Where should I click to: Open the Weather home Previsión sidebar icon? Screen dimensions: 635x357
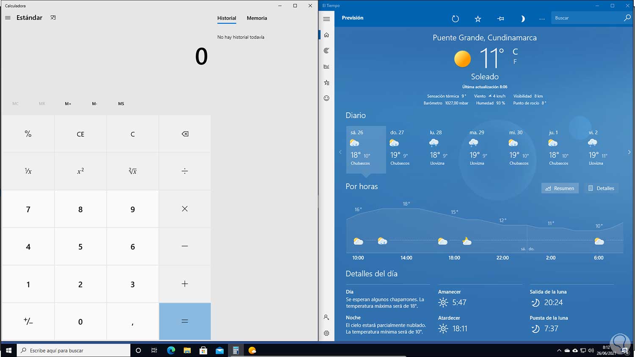[x=326, y=35]
